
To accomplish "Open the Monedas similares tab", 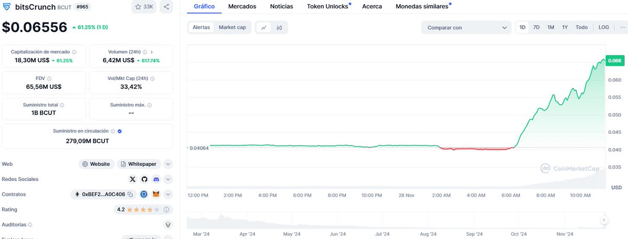I will click(422, 7).
